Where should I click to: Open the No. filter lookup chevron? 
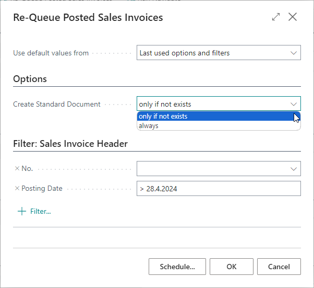(x=293, y=169)
